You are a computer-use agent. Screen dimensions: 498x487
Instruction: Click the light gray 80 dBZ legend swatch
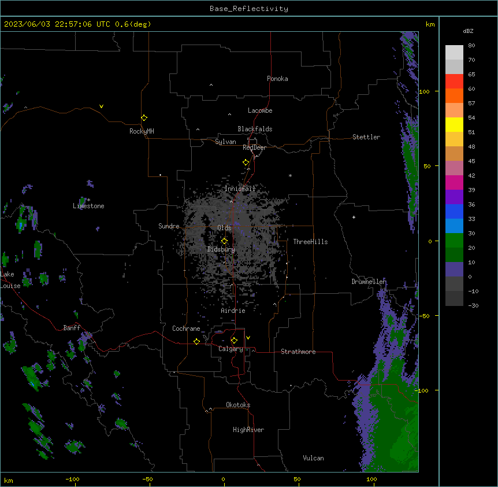(x=454, y=53)
